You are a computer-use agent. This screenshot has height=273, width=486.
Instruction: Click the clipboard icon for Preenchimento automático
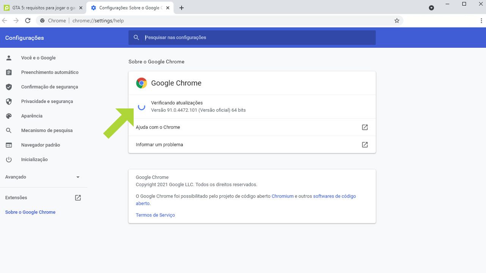pos(9,72)
